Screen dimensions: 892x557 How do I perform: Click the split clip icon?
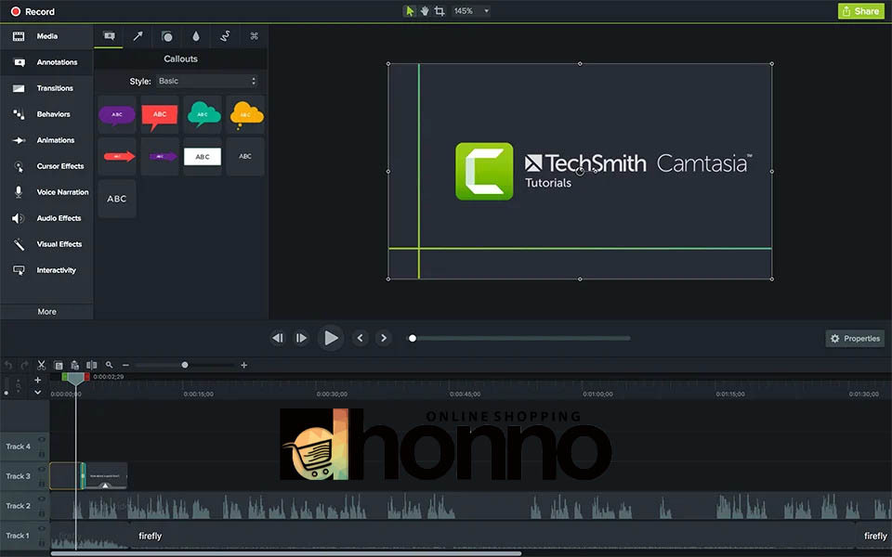click(91, 366)
